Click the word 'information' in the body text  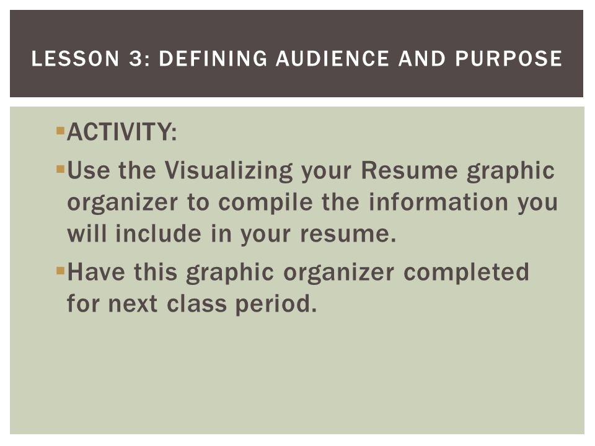[x=438, y=202]
